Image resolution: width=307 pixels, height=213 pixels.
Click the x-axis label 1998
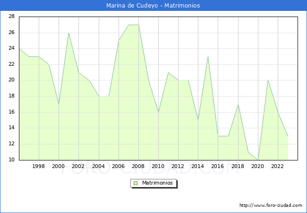pyautogui.click(x=38, y=166)
